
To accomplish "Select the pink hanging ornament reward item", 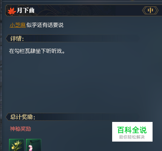I will 34,145.
